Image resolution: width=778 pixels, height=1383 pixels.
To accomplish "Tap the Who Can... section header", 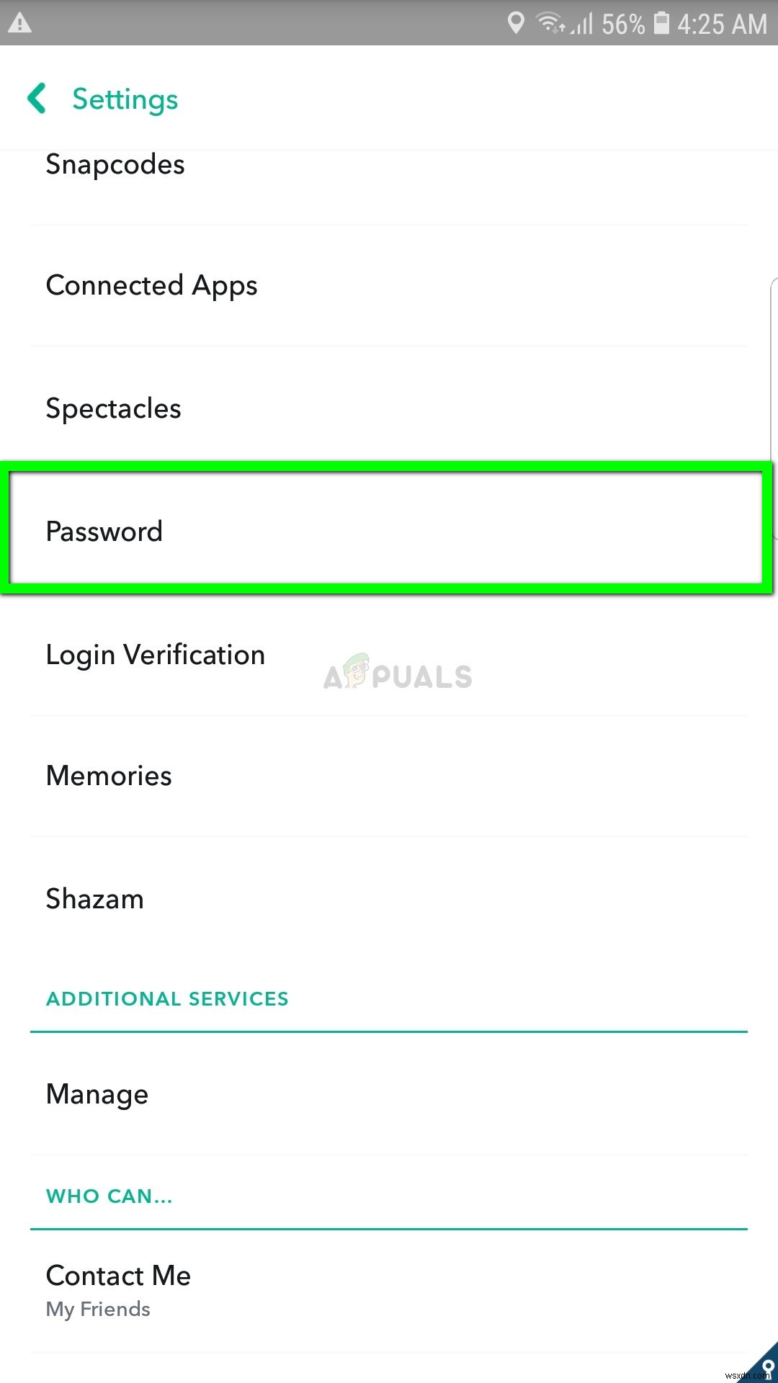I will point(109,1196).
